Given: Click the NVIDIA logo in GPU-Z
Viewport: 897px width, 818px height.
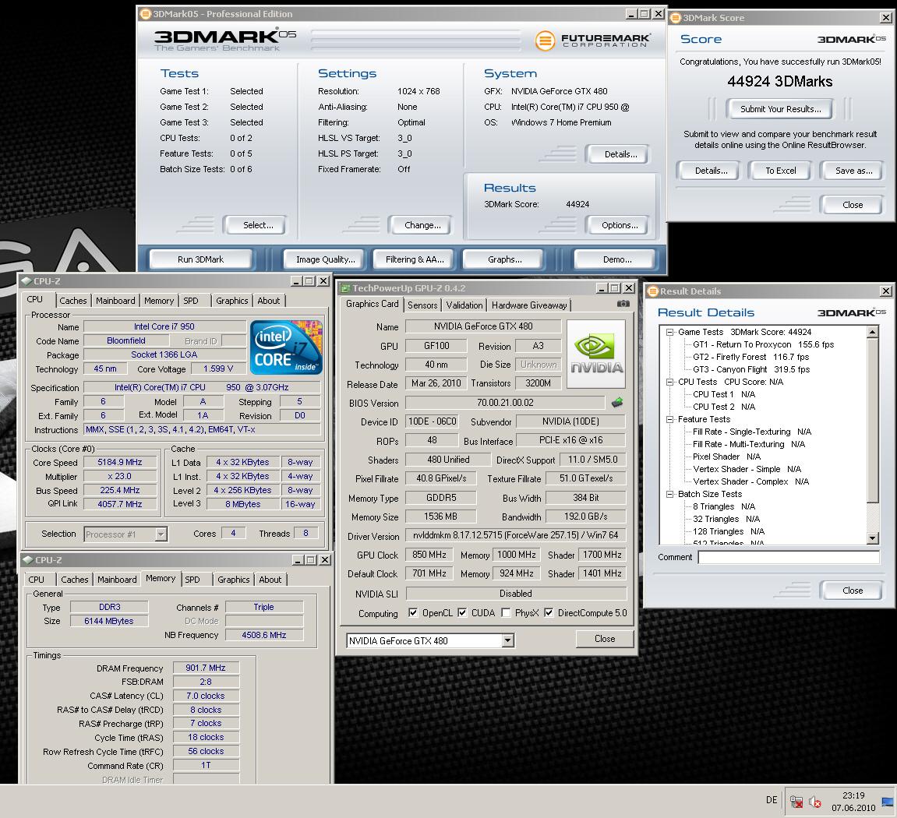Looking at the screenshot, I should (x=596, y=354).
